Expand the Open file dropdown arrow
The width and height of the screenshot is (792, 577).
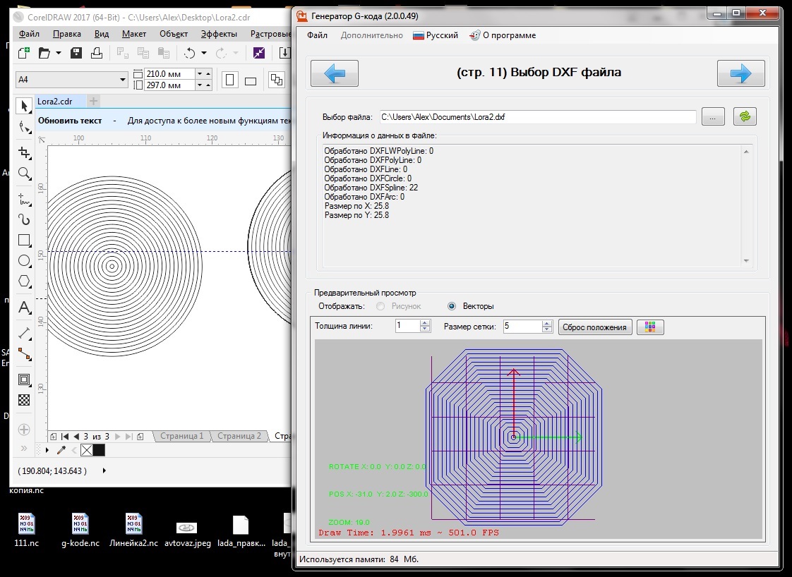(59, 53)
